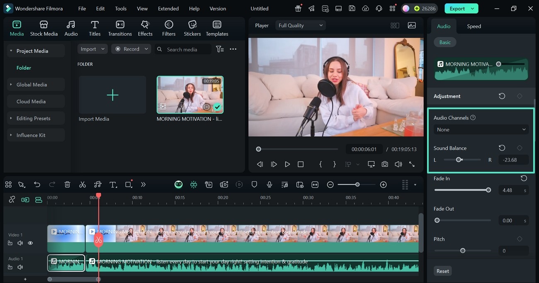This screenshot has height=283, width=539.
Task: Reset the Adjustment section
Action: point(502,96)
